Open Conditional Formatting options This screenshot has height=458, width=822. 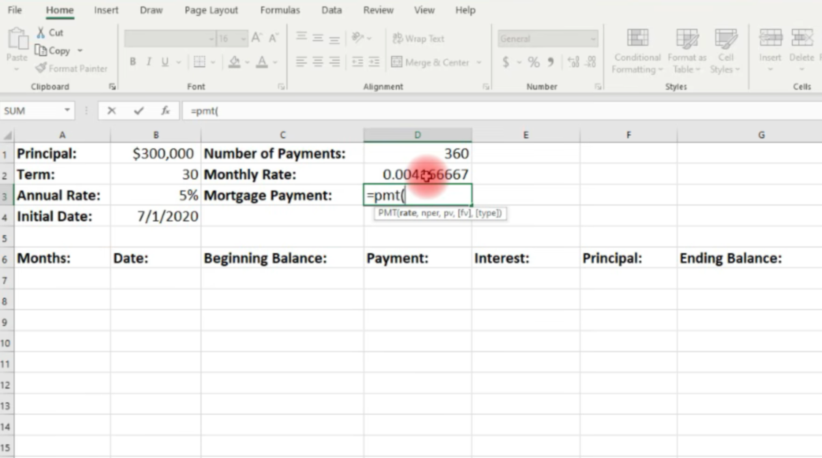click(637, 51)
